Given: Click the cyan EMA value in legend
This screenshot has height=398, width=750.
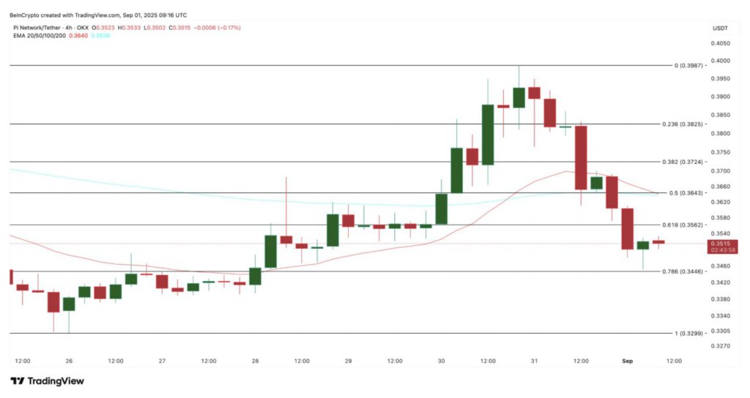Looking at the screenshot, I should pyautogui.click(x=100, y=36).
